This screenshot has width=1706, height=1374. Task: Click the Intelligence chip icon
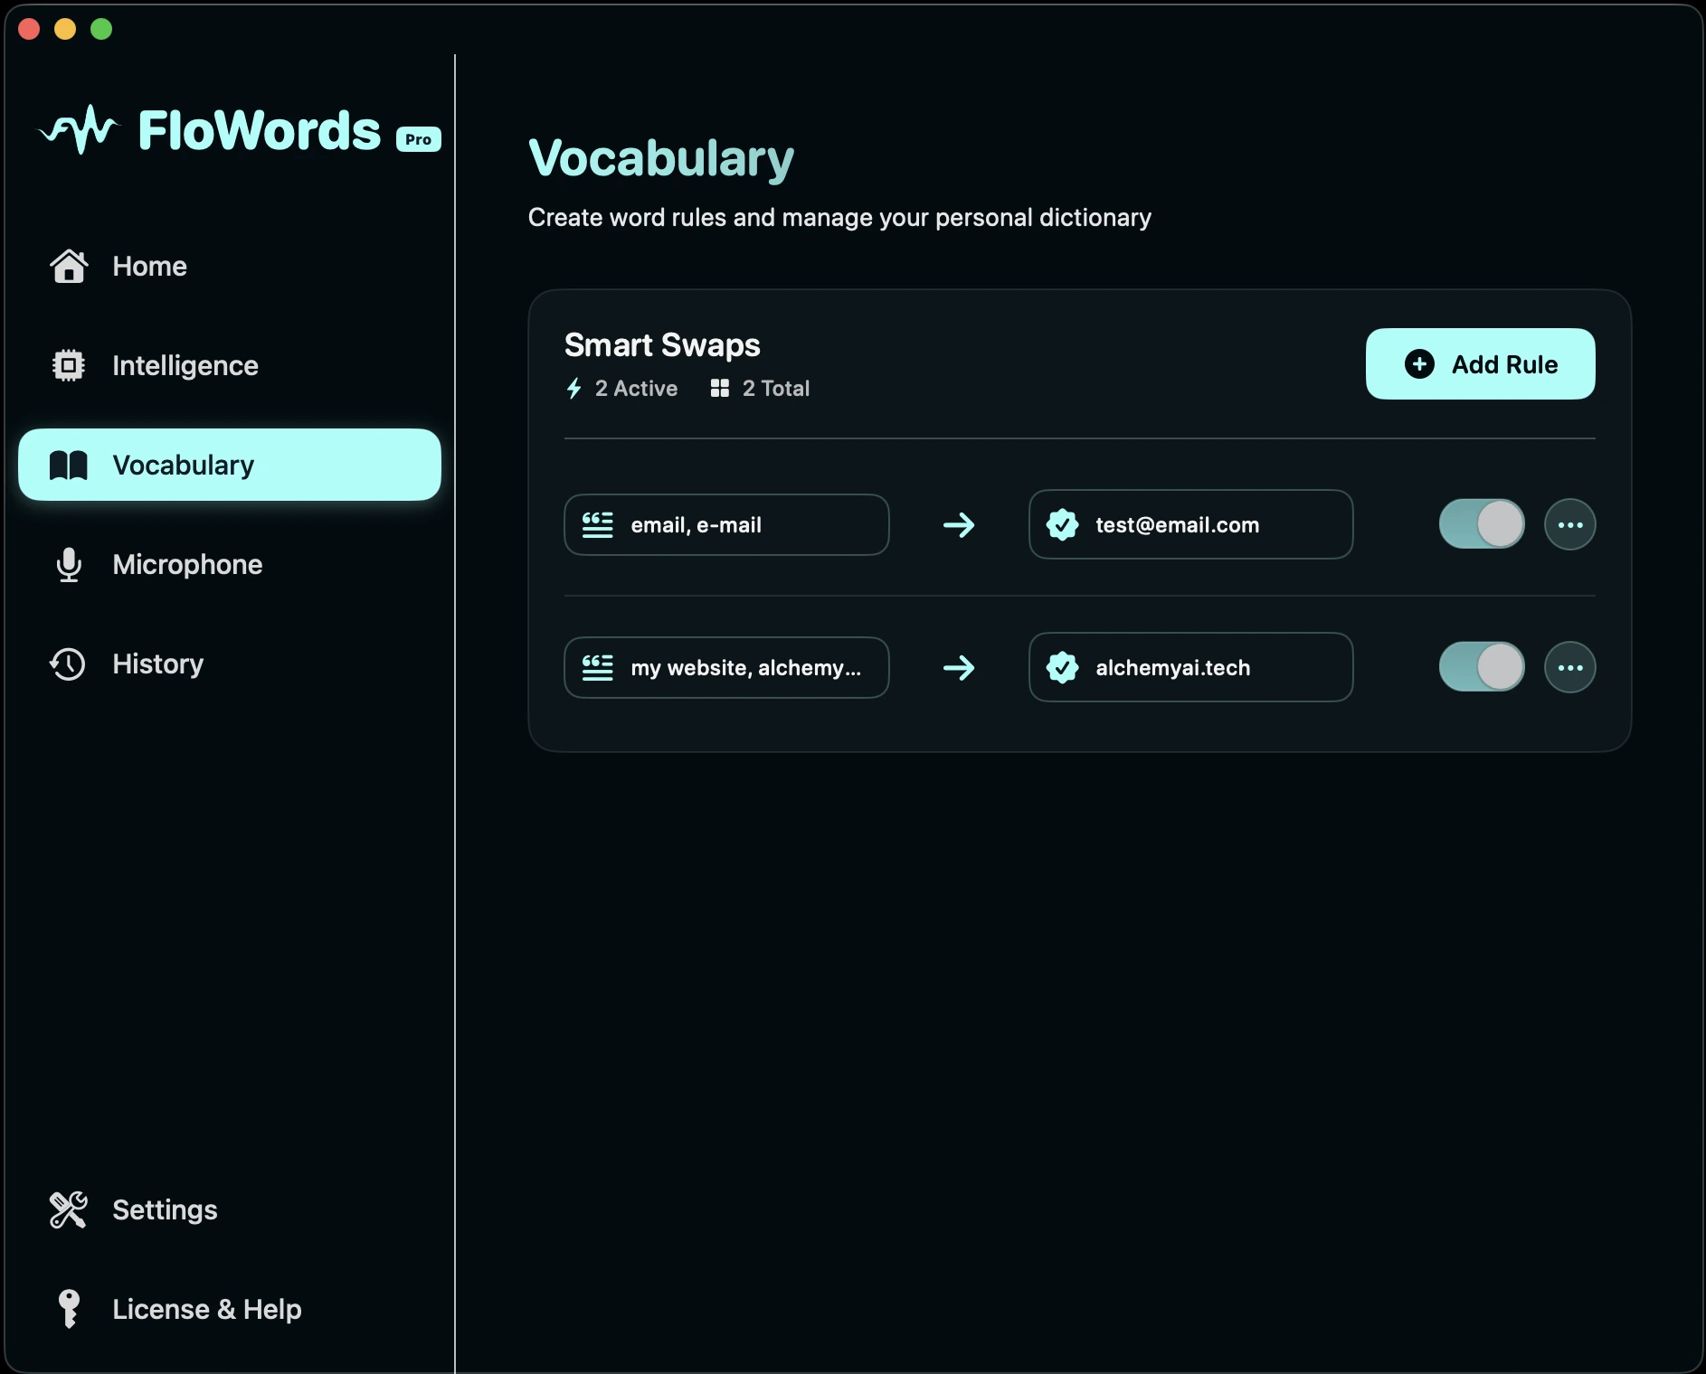coord(70,365)
